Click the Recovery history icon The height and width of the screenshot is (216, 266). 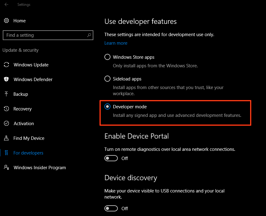(x=6, y=109)
